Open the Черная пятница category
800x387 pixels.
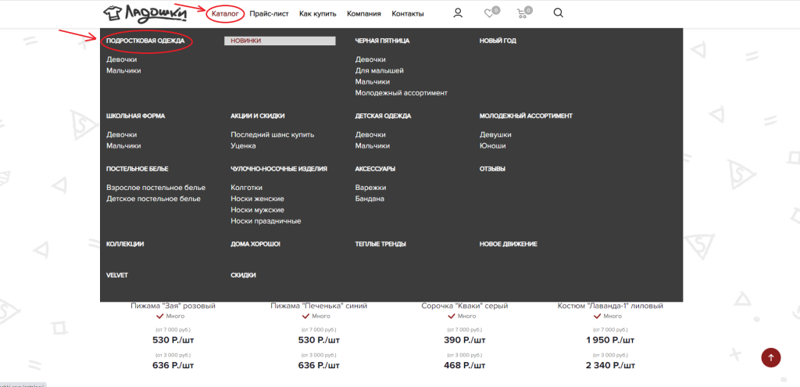point(382,41)
